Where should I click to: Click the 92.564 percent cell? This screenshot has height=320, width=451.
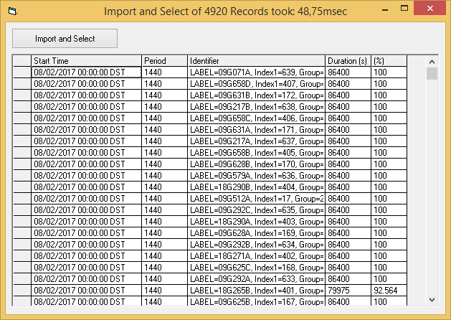point(389,291)
